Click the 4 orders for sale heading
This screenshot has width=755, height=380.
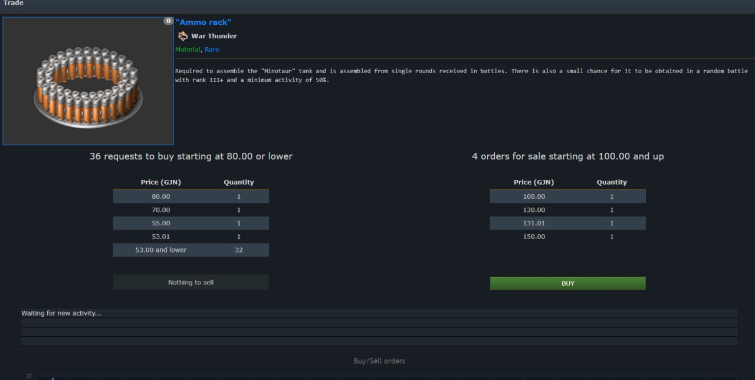tap(567, 156)
